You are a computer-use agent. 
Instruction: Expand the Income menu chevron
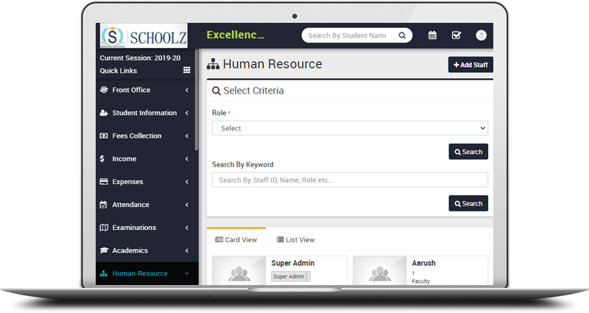(x=187, y=158)
